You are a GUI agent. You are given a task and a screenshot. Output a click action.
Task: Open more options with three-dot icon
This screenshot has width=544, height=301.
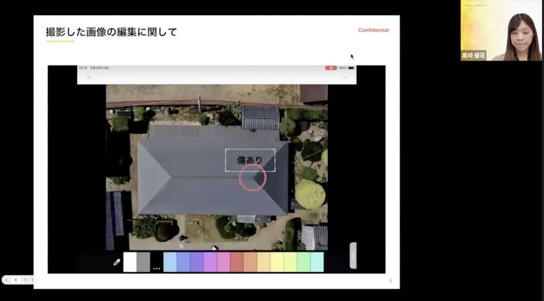pyautogui.click(x=157, y=268)
